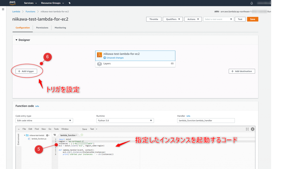288x169 pixels.
Task: Open editor settings gear icon
Action: click(x=253, y=129)
